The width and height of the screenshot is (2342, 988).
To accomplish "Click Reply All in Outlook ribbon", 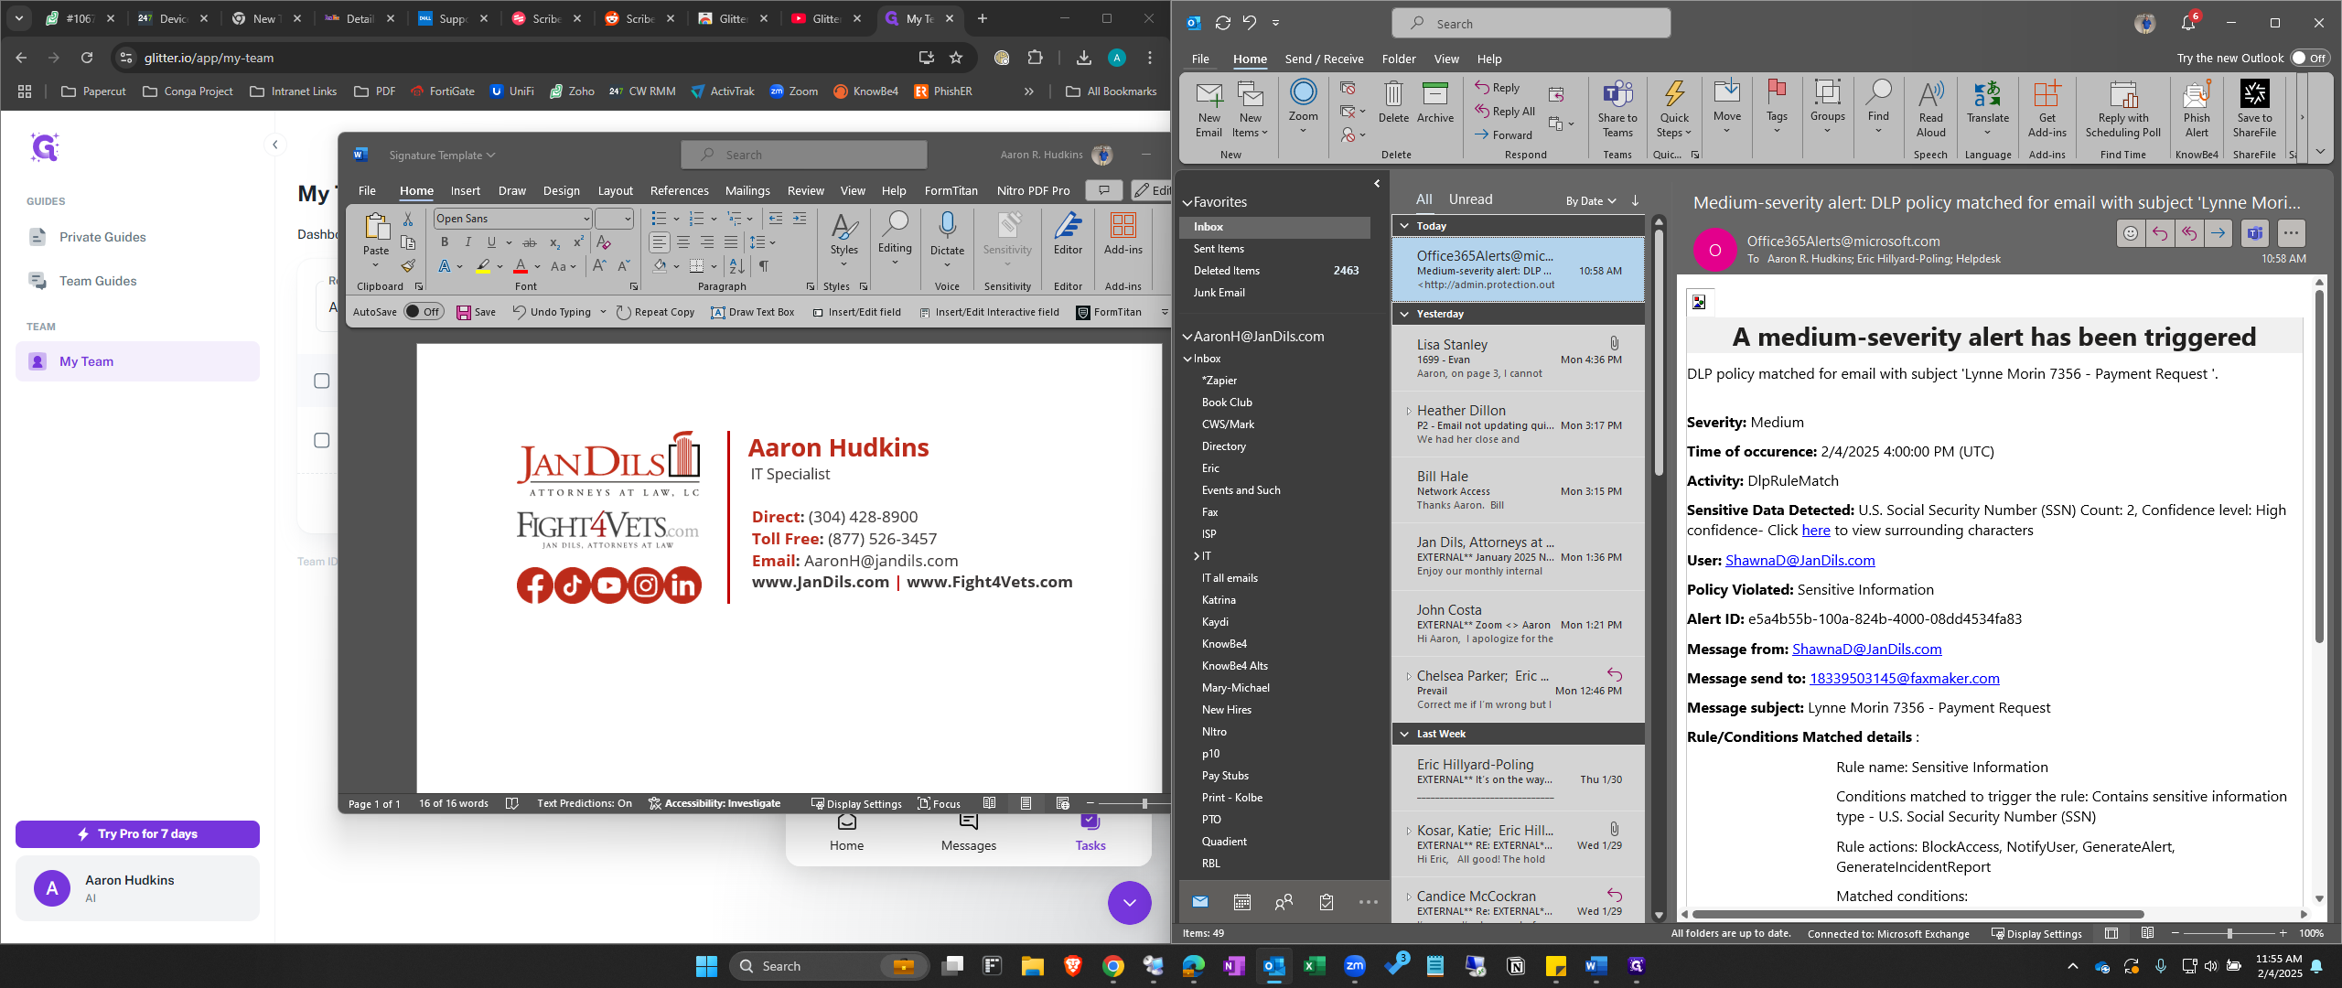I will click(x=1505, y=111).
